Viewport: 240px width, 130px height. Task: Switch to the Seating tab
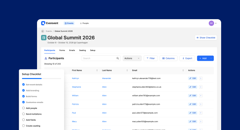[x=83, y=50]
